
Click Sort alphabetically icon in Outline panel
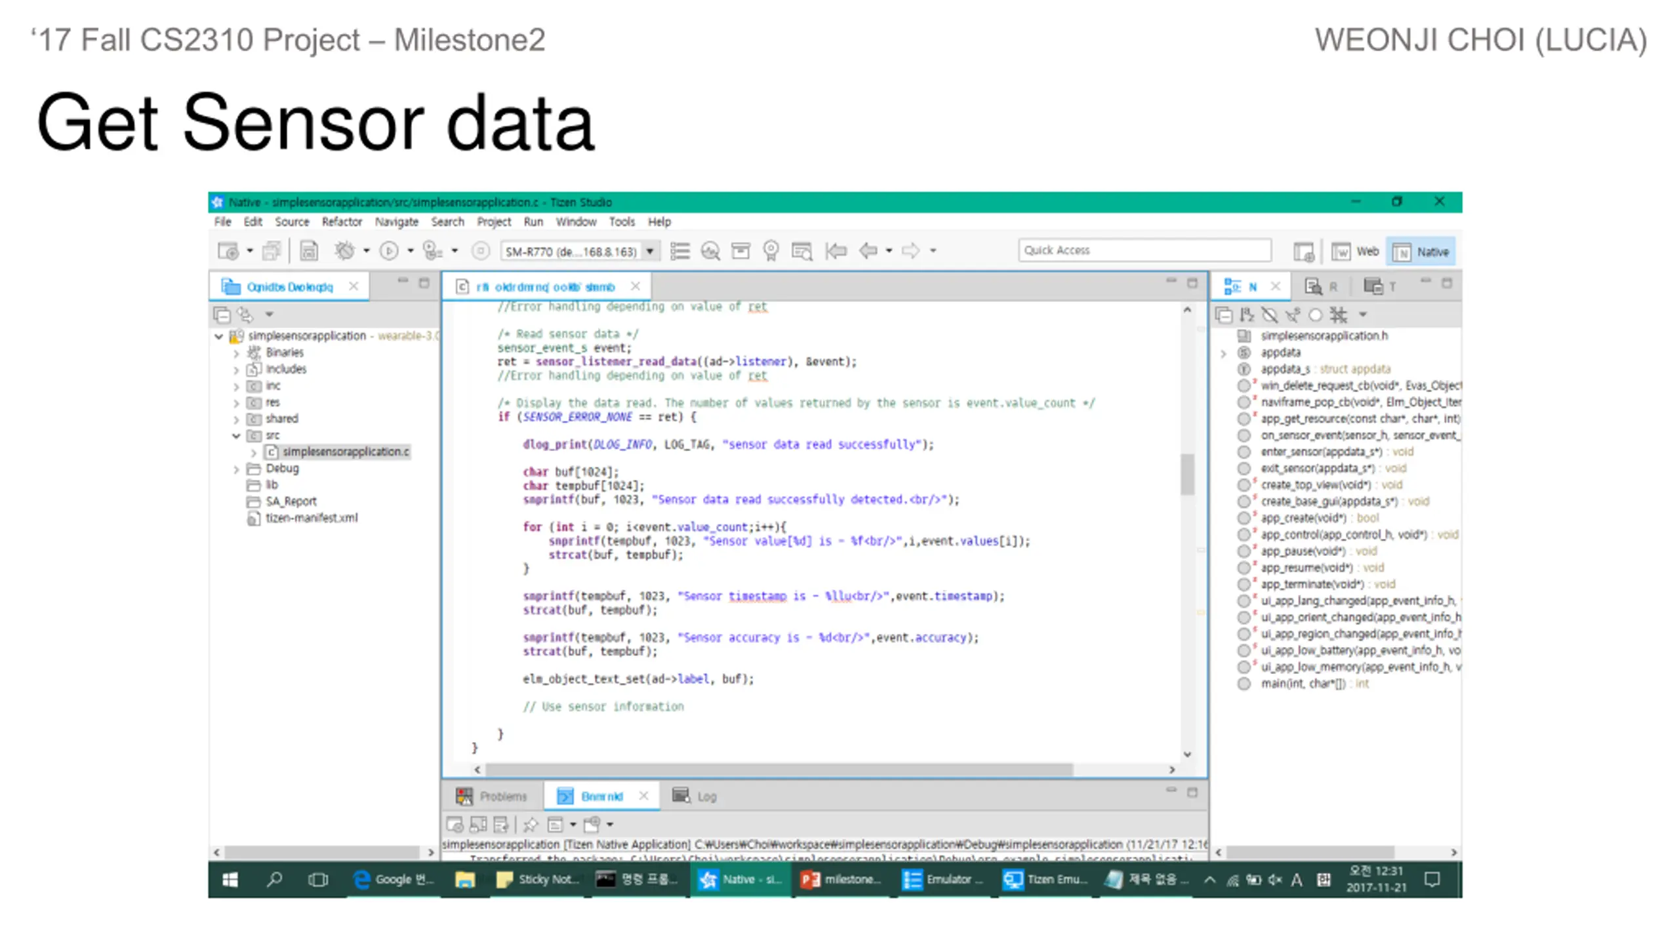pyautogui.click(x=1247, y=315)
